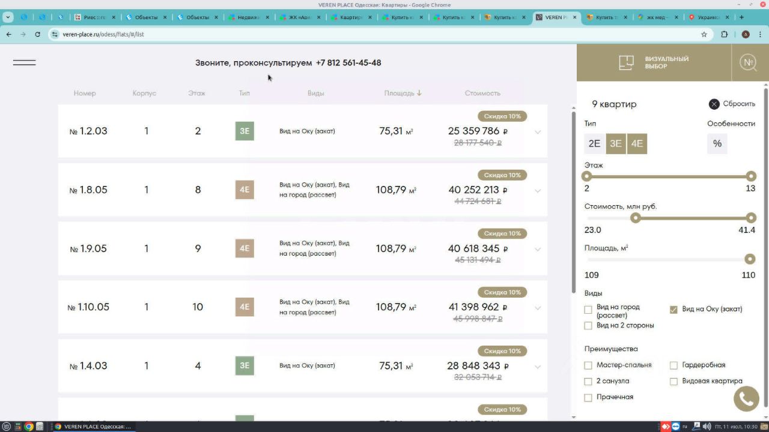Click the Reset filters cross icon
Viewport: 769px width, 432px height.
[x=714, y=104]
